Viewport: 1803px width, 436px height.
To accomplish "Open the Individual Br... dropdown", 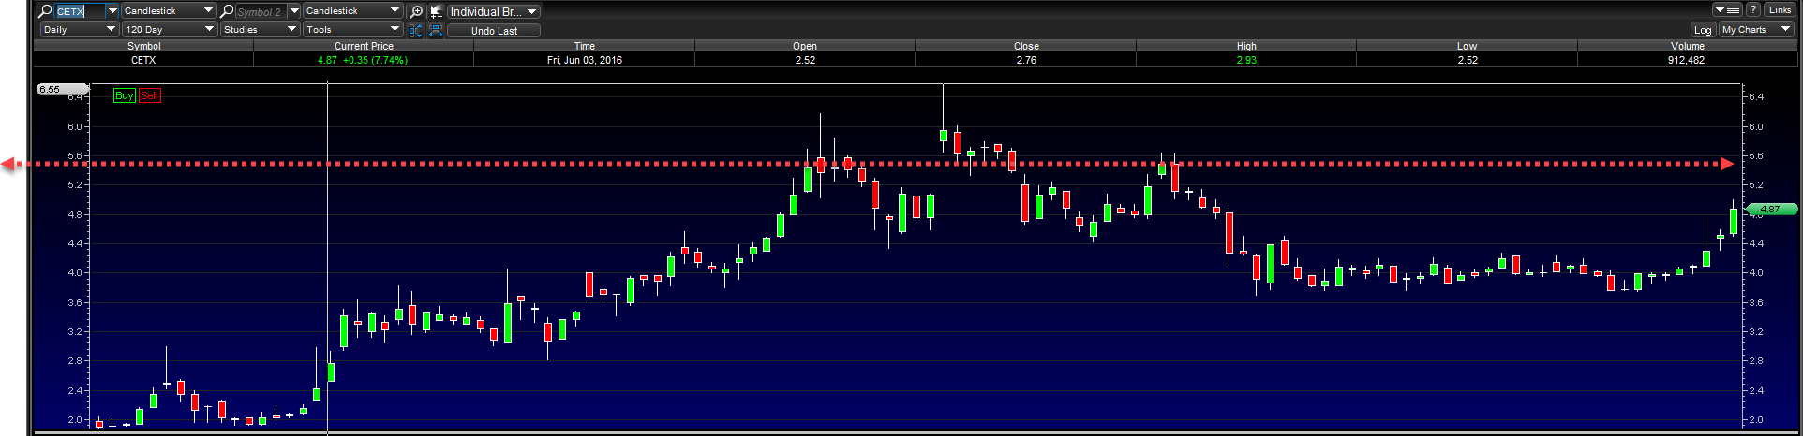I will (494, 11).
